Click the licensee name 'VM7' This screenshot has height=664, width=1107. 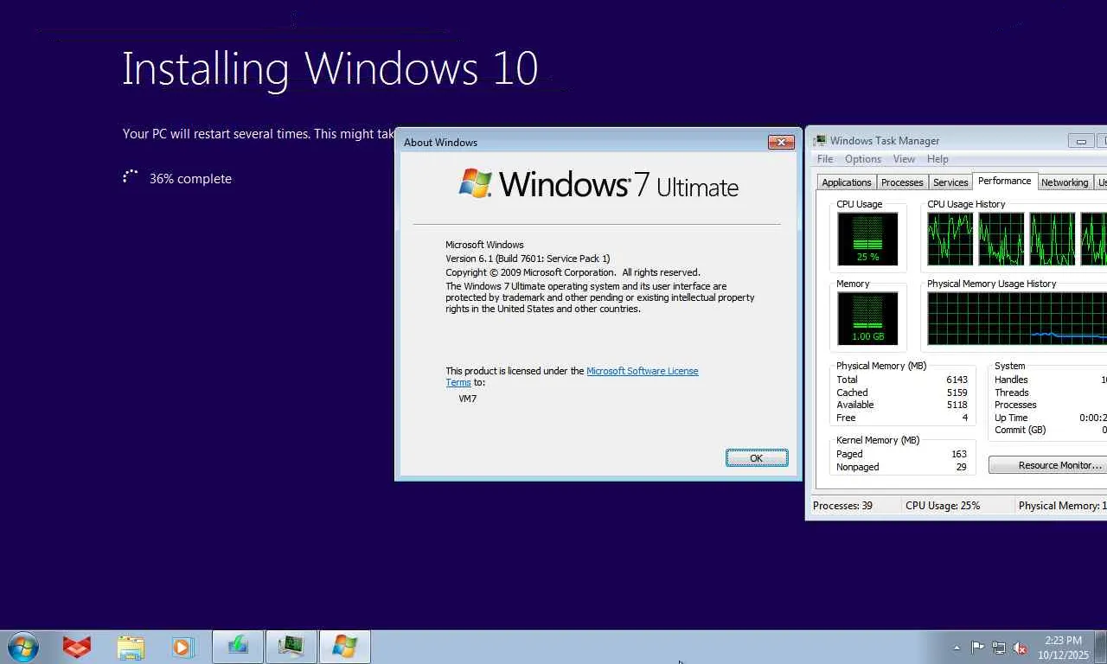467,399
